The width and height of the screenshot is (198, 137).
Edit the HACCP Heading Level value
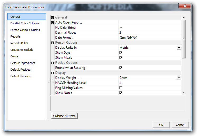click(150, 83)
